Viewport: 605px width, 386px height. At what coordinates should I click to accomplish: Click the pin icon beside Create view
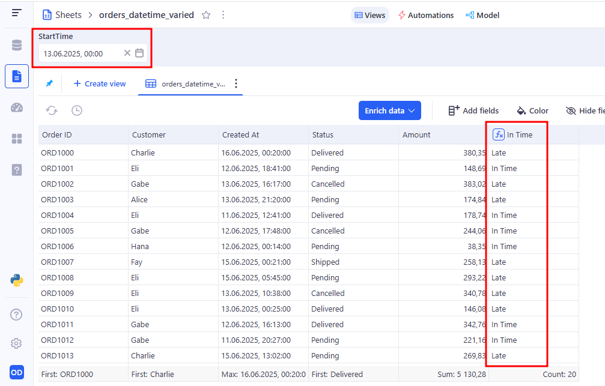tap(49, 83)
